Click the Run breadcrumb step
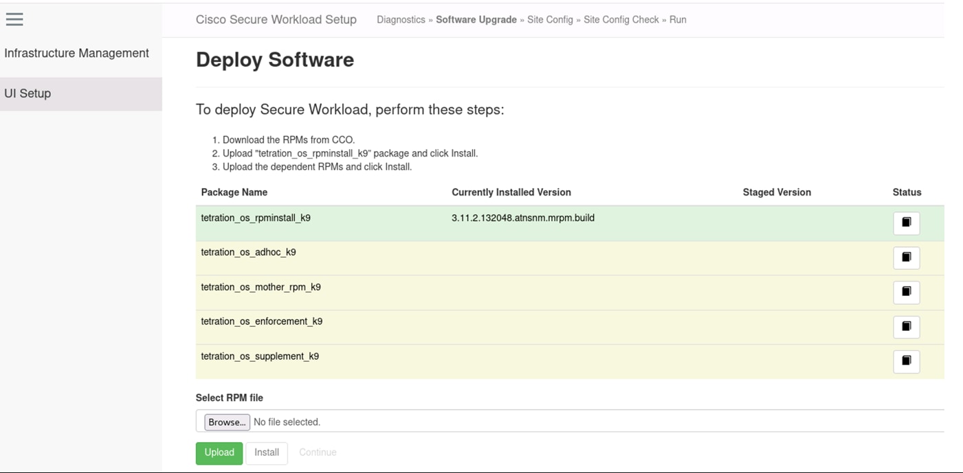Viewport: 963px width, 473px height. click(678, 20)
